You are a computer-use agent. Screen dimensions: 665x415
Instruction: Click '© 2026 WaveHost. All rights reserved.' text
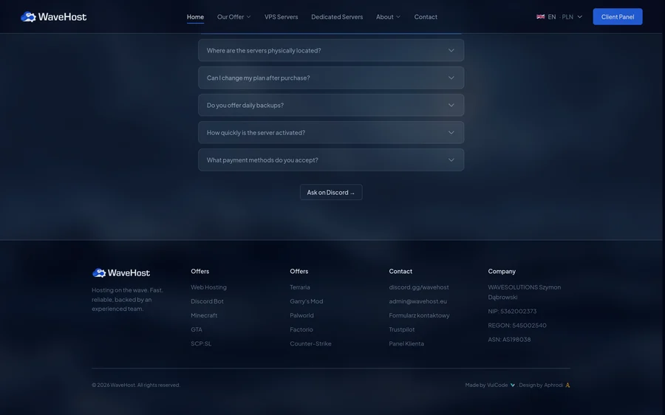136,385
